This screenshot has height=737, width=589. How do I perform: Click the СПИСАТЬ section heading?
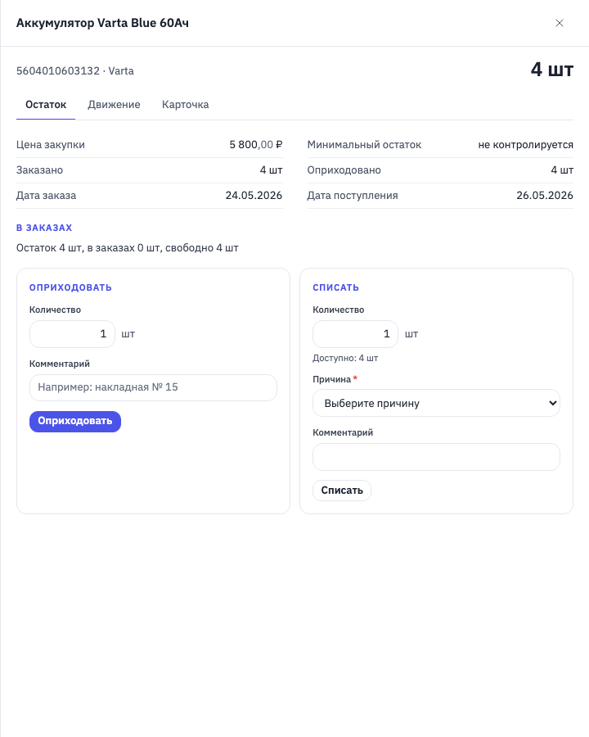click(336, 287)
